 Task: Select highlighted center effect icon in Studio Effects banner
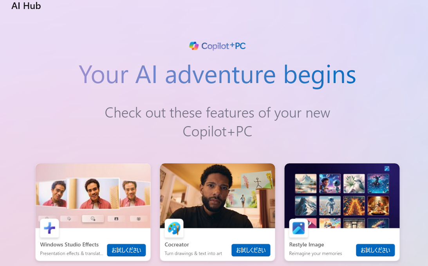93,219
